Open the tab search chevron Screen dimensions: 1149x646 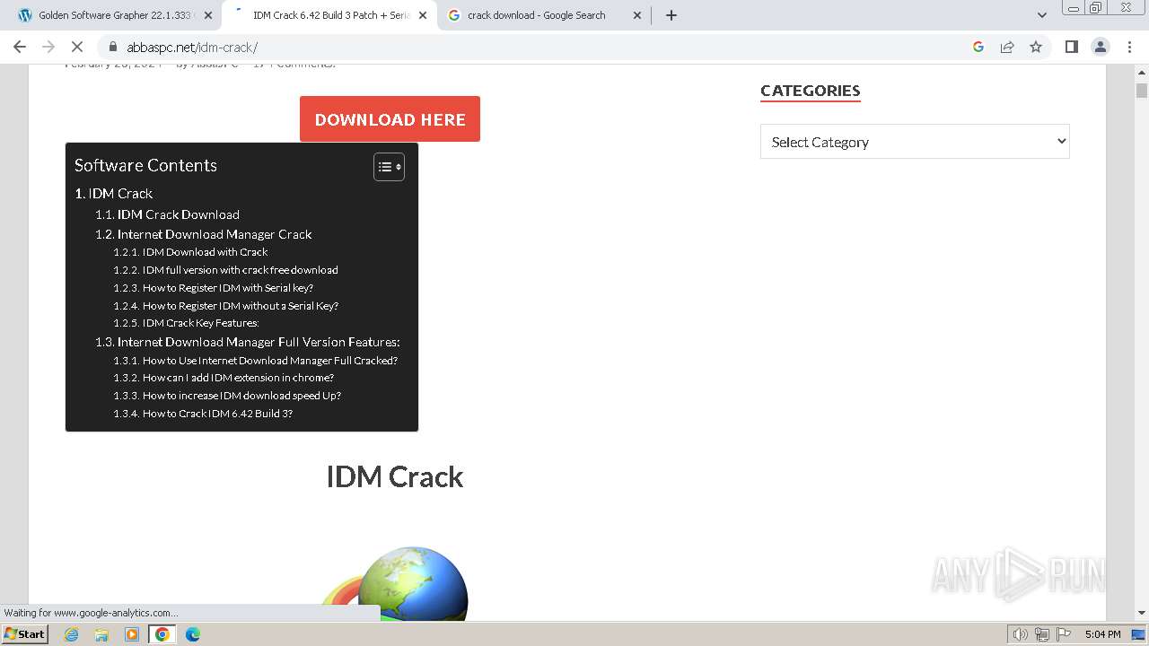[x=1041, y=15]
